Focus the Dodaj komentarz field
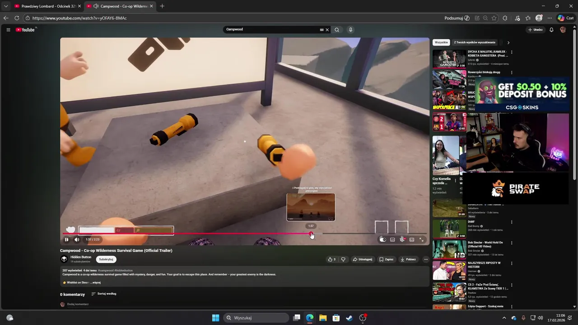The width and height of the screenshot is (578, 325). (247, 304)
